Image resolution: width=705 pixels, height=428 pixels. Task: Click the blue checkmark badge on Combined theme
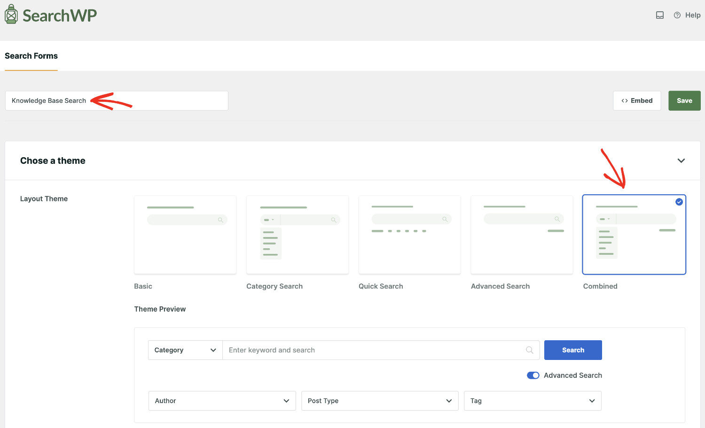click(x=679, y=202)
